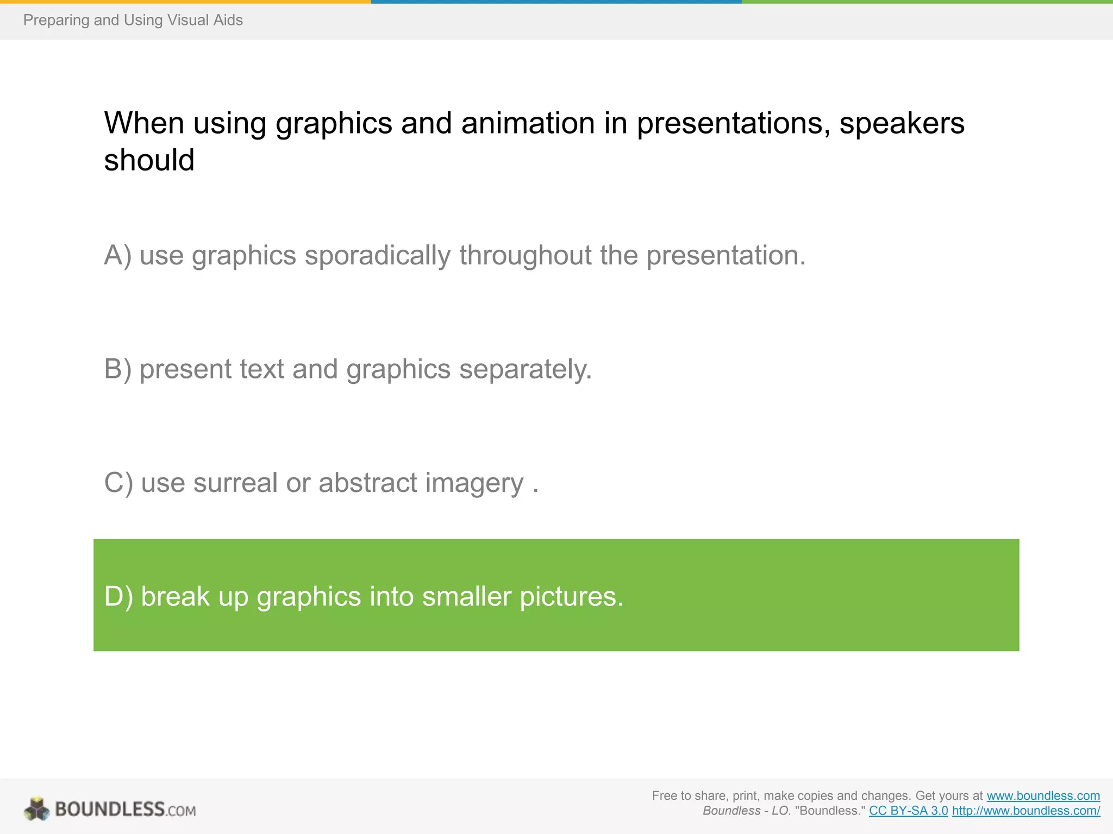Open the CC BY-SA 3.0 license link
This screenshot has width=1113, height=834.
(909, 811)
